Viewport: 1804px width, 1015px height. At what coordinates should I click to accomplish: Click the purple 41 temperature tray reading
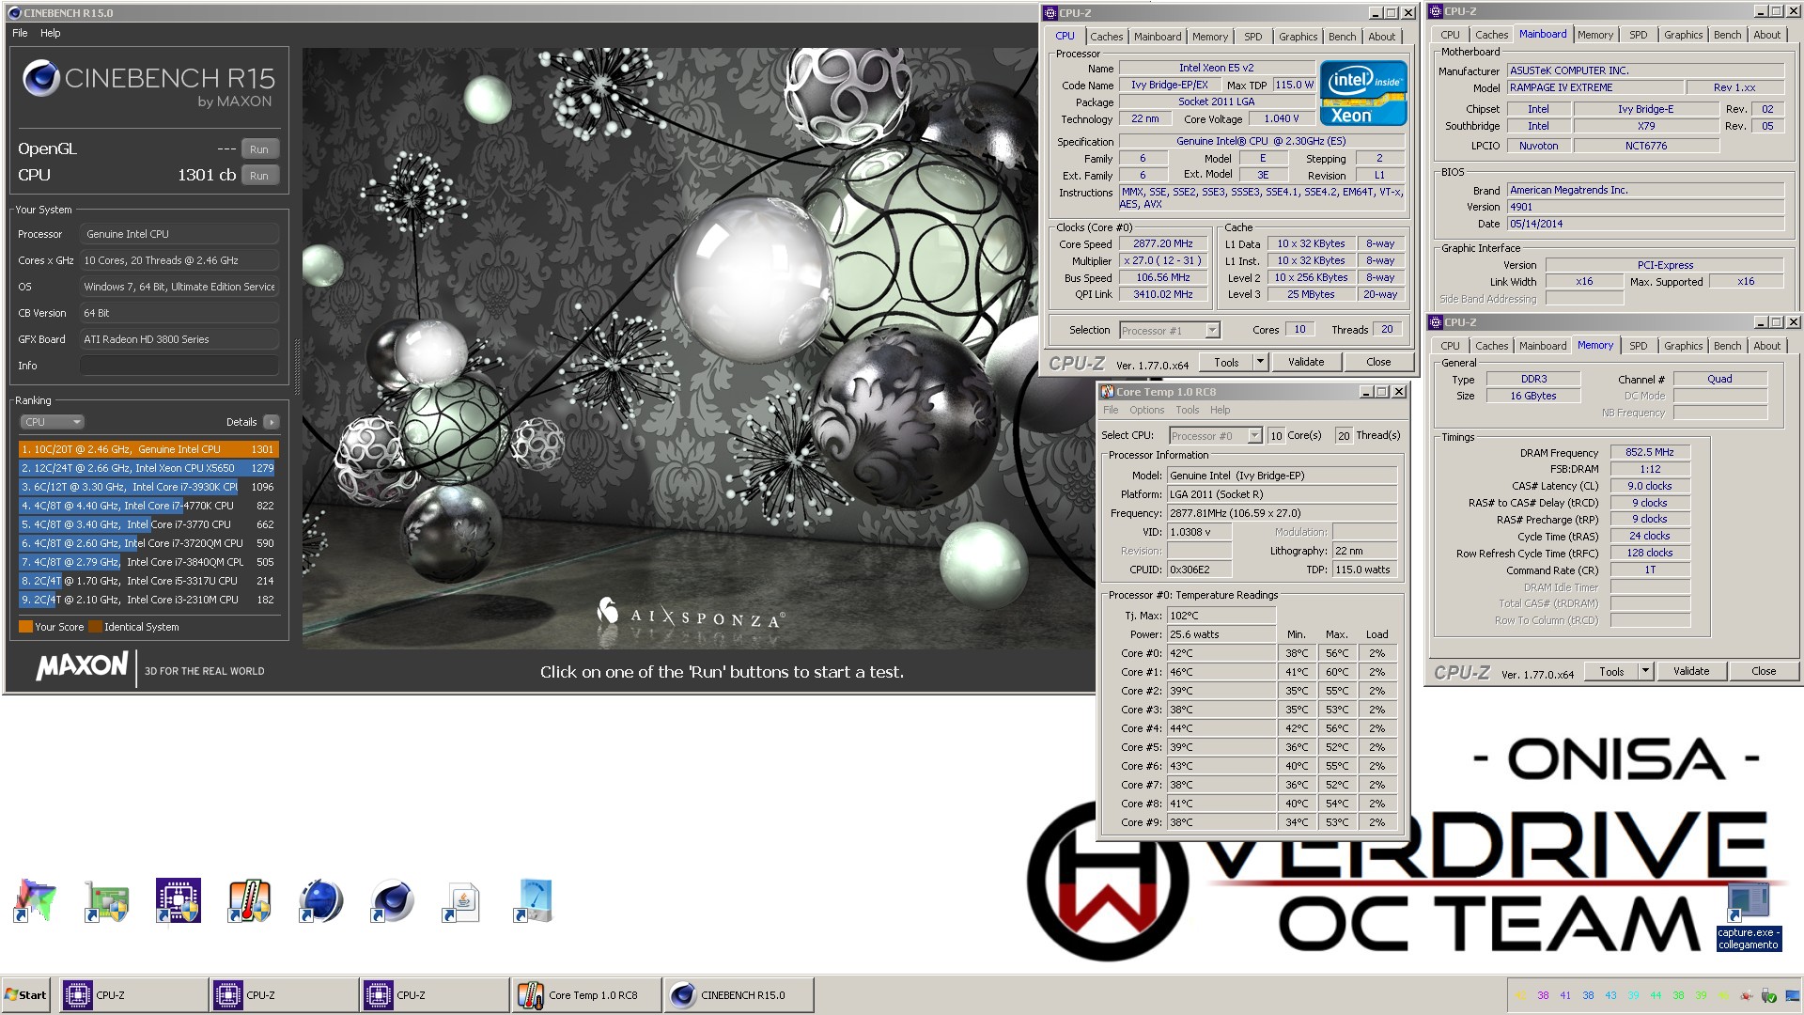[1565, 995]
